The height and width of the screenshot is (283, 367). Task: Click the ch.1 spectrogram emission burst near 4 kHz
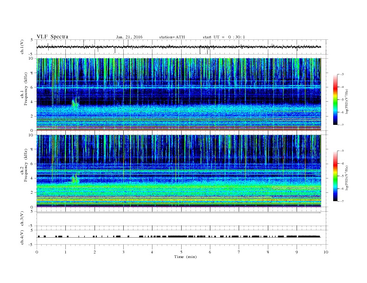[x=76, y=103]
